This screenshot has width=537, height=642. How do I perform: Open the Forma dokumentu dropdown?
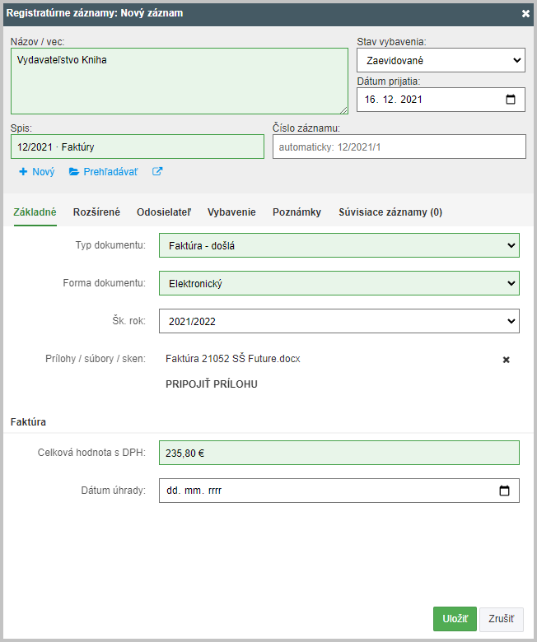point(339,283)
